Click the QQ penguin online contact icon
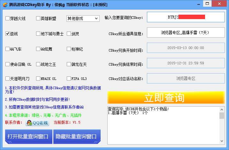 pyautogui.click(x=29, y=123)
